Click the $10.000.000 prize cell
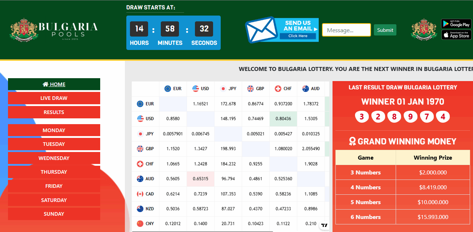 [433, 202]
